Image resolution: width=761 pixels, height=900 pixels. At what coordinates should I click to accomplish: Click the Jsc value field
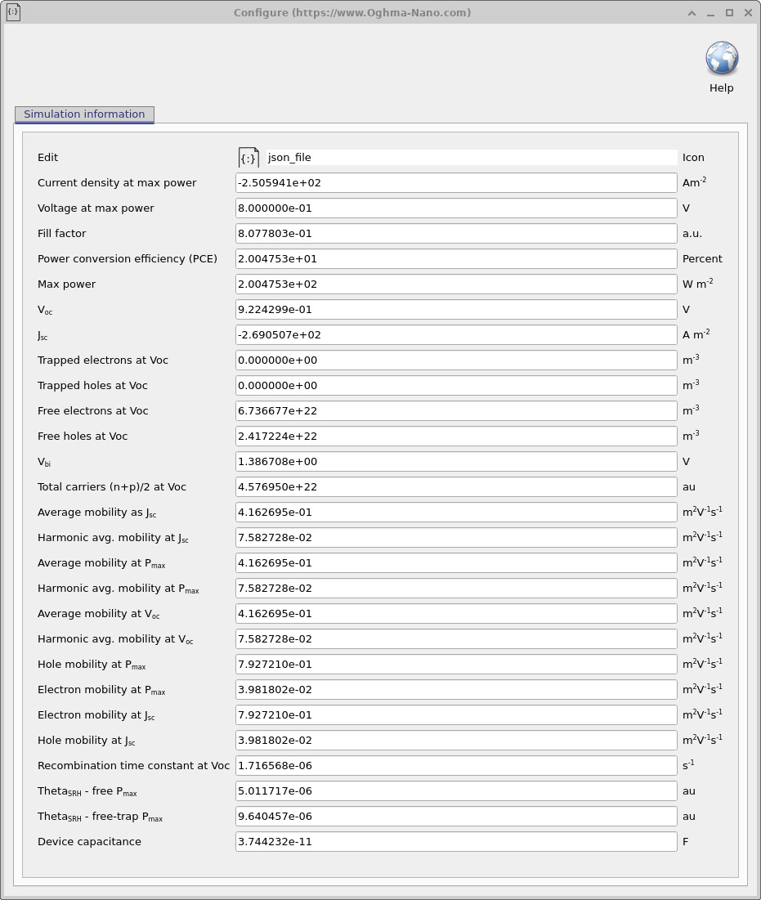[x=456, y=334]
